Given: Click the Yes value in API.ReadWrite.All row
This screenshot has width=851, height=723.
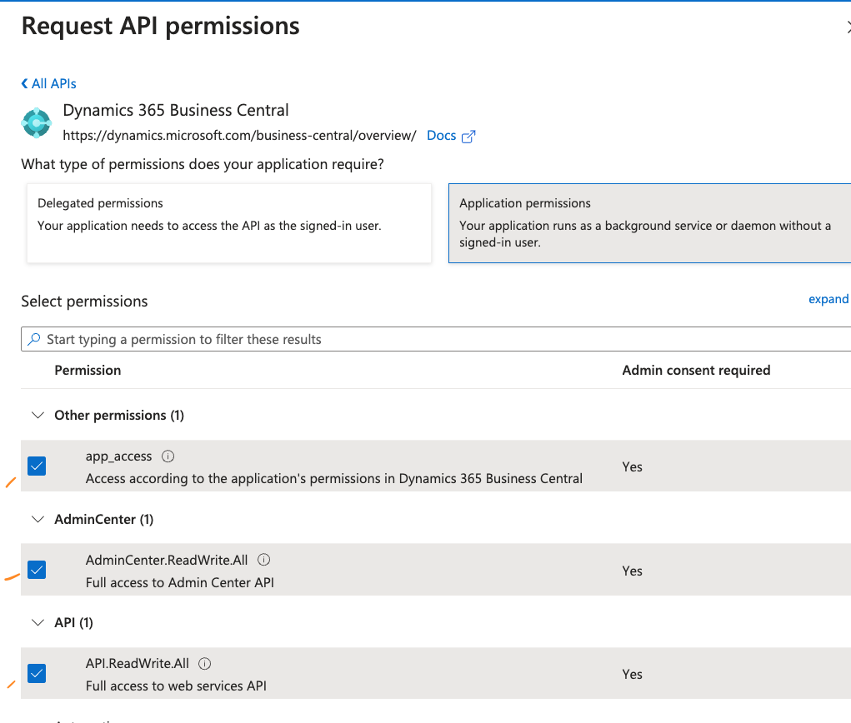Looking at the screenshot, I should click(633, 674).
